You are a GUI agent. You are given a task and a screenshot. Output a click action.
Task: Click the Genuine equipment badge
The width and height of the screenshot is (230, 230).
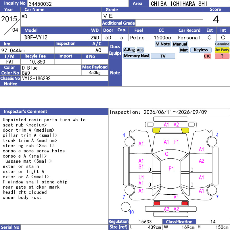click(222, 44)
